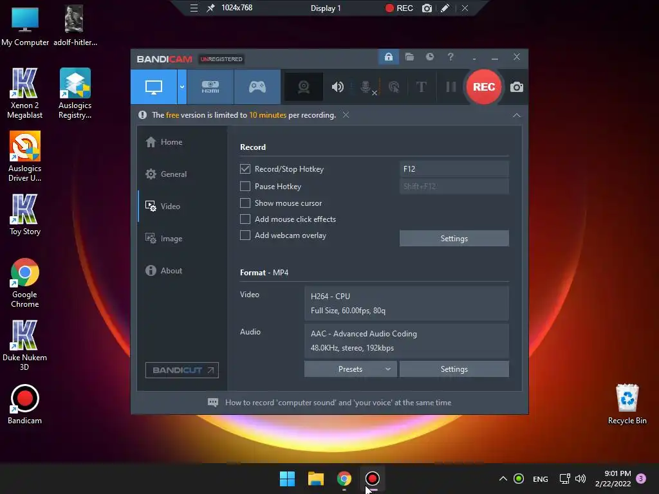This screenshot has height=494, width=659.
Task: Expand hidden system tray icons
Action: [503, 479]
